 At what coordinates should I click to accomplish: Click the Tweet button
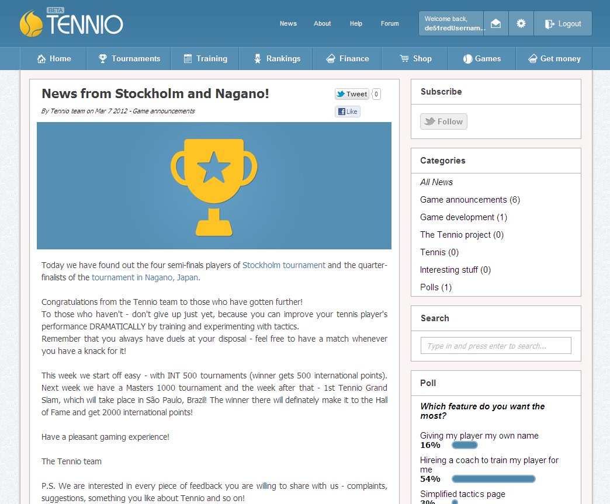coord(352,94)
